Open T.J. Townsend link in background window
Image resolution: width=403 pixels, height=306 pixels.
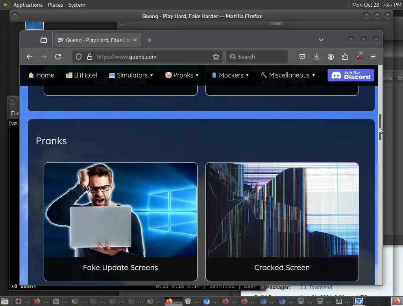[x=316, y=288]
